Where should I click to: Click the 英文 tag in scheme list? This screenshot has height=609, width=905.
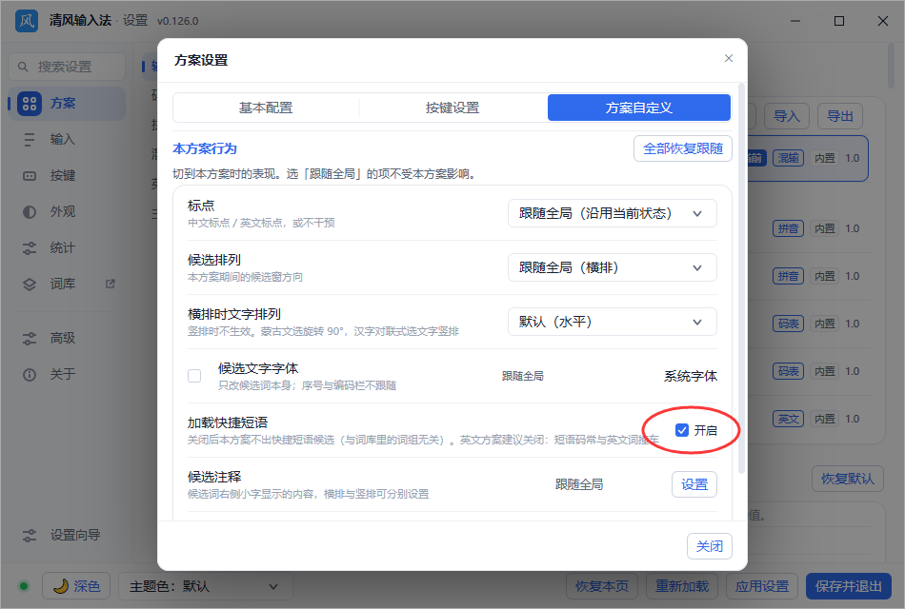tap(789, 419)
